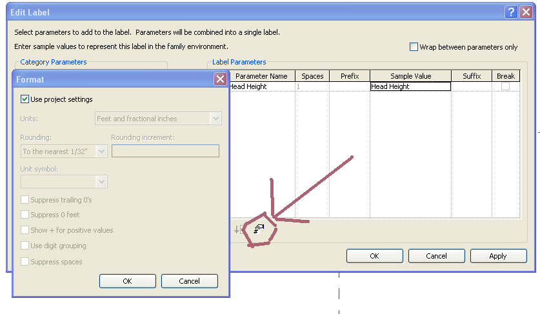Open the Units dropdown showing Feet and fractional inches

pos(158,119)
